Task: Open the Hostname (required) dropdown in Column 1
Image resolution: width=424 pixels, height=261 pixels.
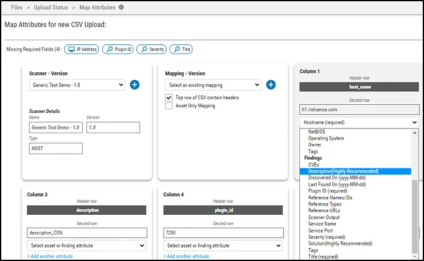Action: 359,122
